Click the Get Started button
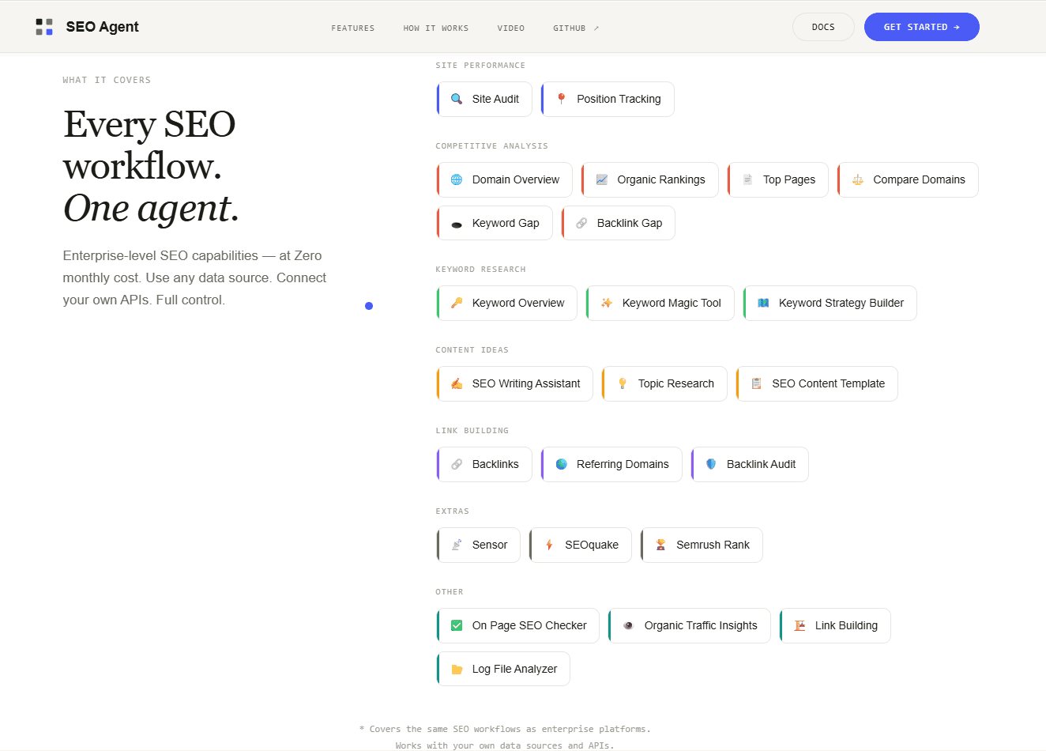 pyautogui.click(x=922, y=27)
